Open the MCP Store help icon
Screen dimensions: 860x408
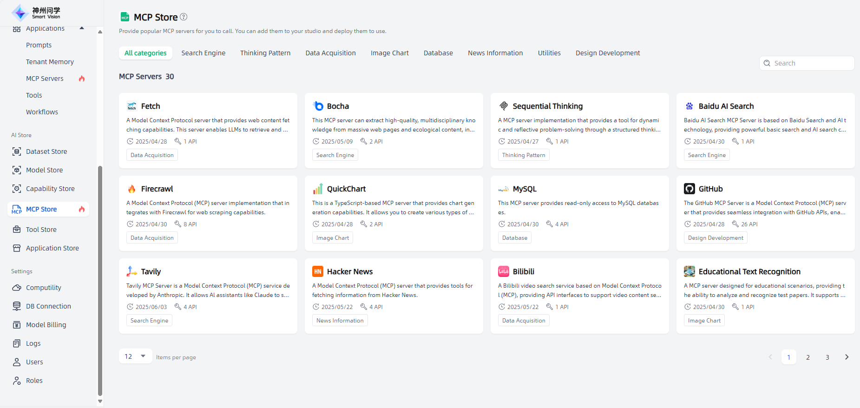click(184, 17)
